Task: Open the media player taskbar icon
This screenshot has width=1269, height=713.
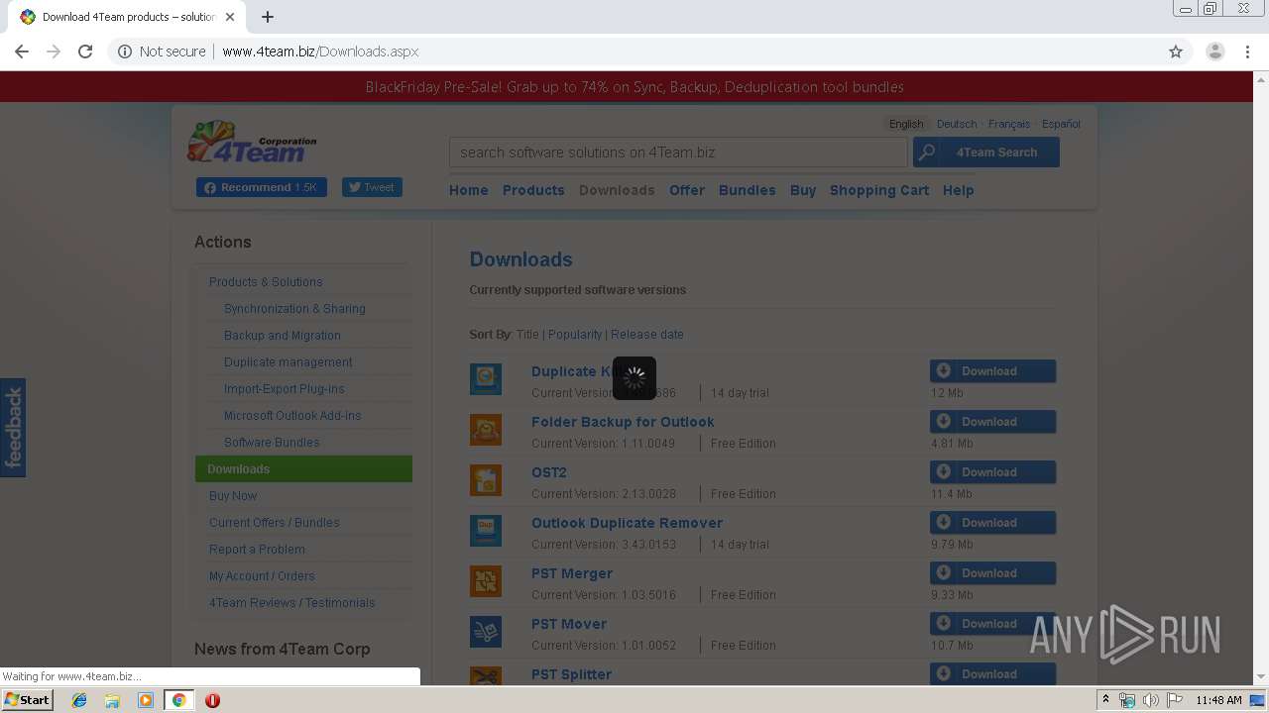Action: (146, 700)
